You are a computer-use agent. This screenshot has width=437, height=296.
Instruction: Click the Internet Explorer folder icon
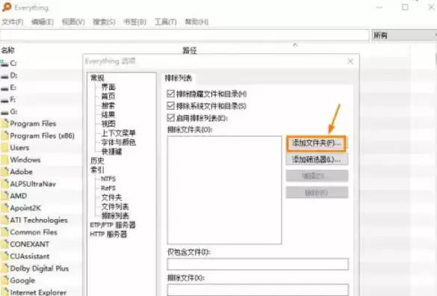pyautogui.click(x=4, y=292)
